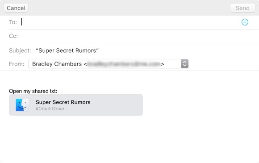Click the iCloud Drive subtitle
259x163 pixels.
tap(50, 109)
